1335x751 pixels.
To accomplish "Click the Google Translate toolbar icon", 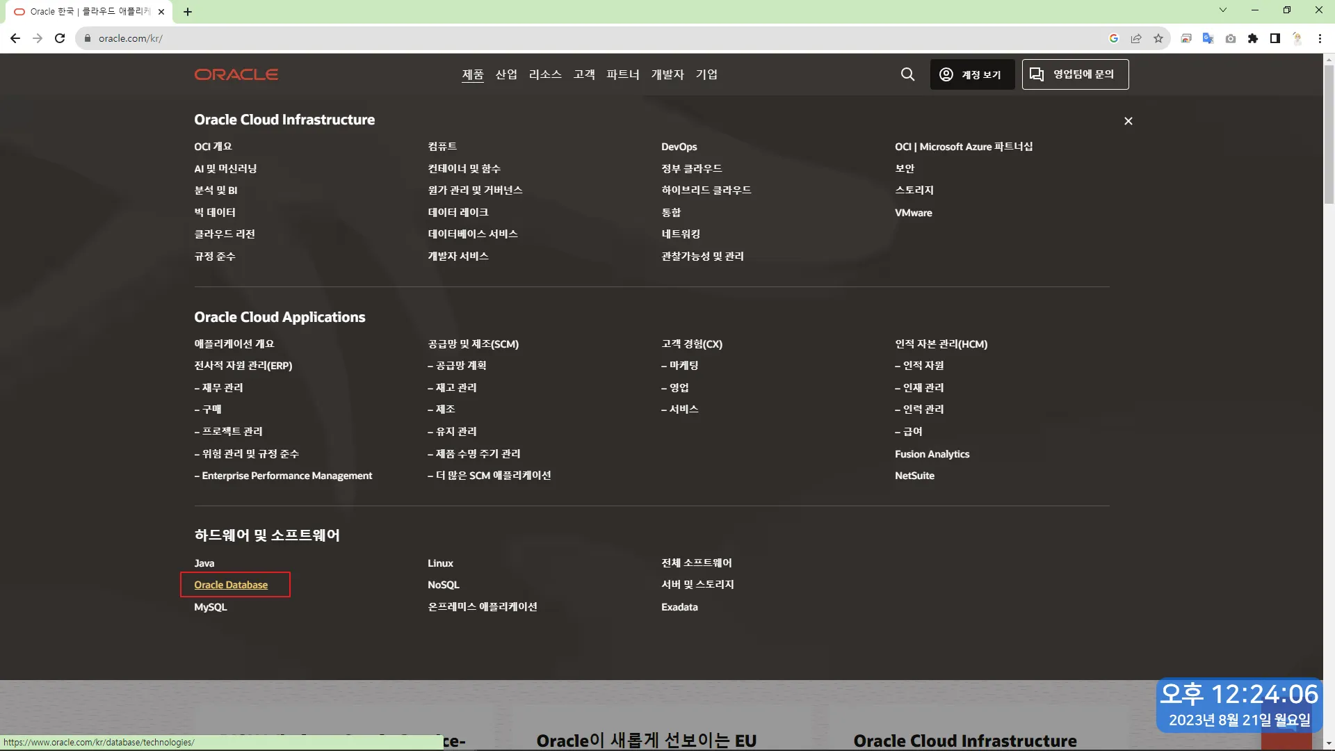I will [1208, 38].
